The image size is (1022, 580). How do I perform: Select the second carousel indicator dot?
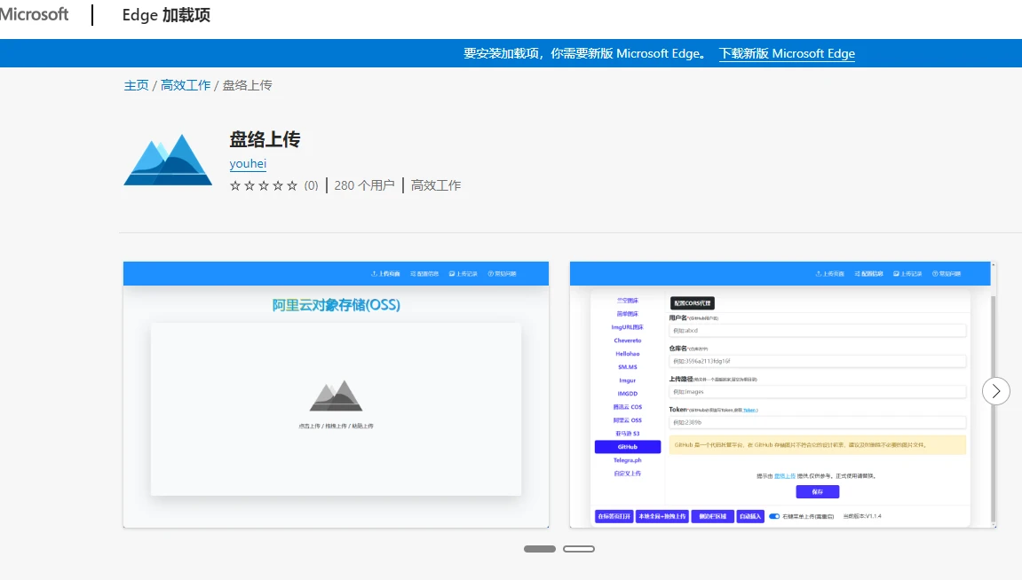[x=579, y=549]
